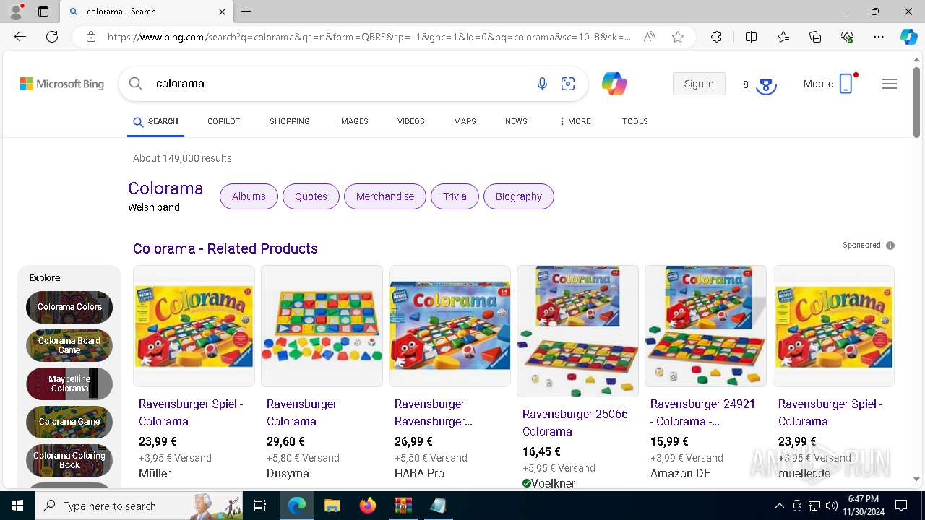Open Müller Ravensburger Spiel product image
This screenshot has height=520, width=925.
(194, 326)
